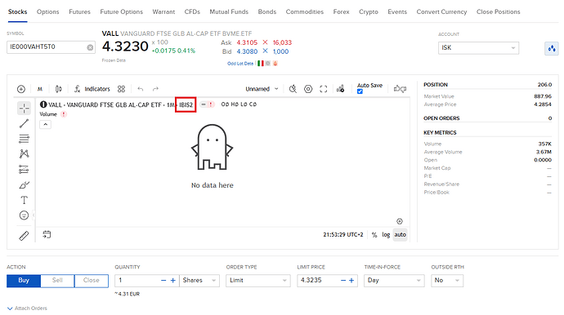Open chart settings circular icon
Viewport: 564px width, 315px height.
(x=308, y=89)
